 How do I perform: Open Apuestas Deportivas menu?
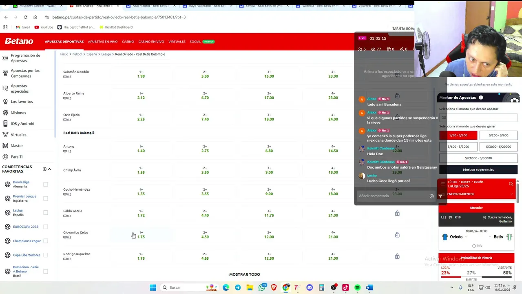64,42
